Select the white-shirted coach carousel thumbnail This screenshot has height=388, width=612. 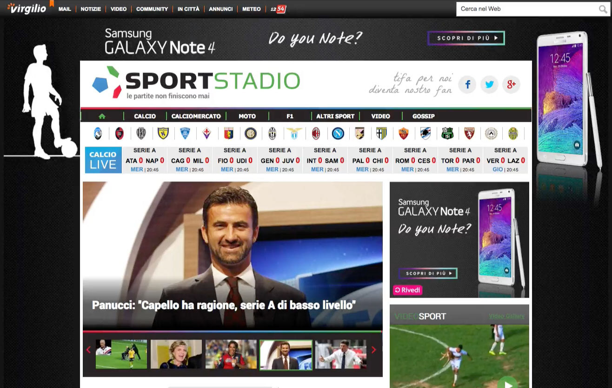click(x=341, y=354)
